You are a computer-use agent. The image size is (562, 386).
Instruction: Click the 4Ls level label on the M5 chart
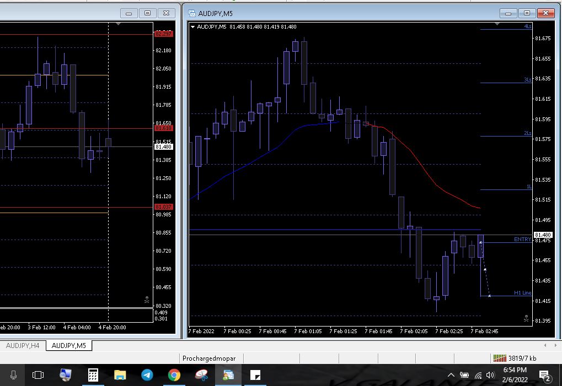click(x=528, y=26)
